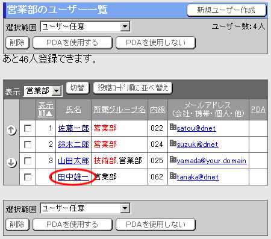Click email link satou@dnet

point(196,128)
